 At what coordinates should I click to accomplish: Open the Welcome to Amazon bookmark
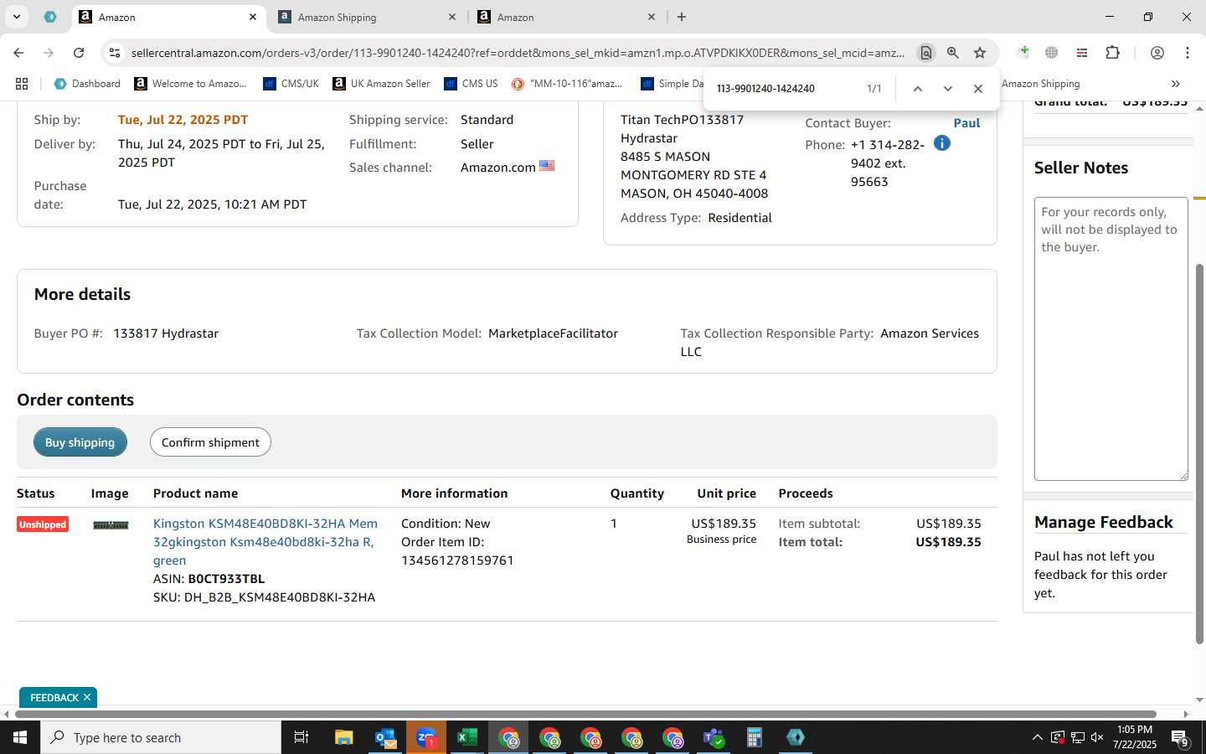coord(191,84)
